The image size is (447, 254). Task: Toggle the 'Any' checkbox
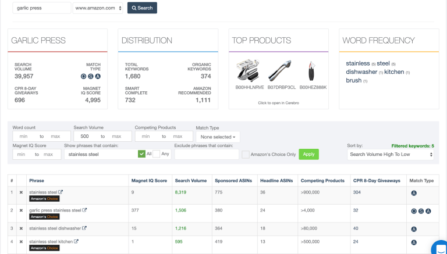tap(156, 154)
